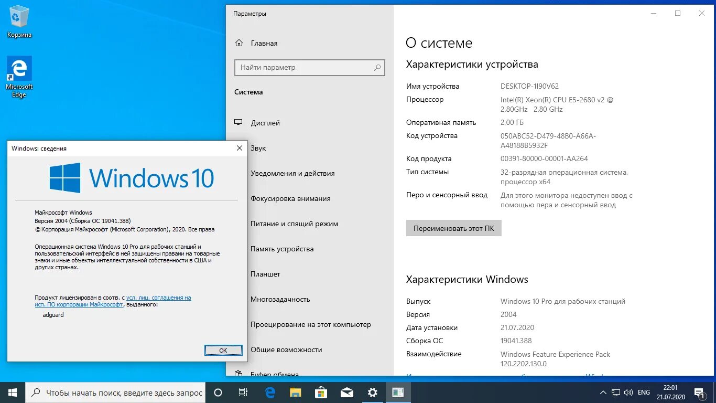Click the Windows Feature Experience Pack text
The image size is (716, 403).
(x=556, y=359)
